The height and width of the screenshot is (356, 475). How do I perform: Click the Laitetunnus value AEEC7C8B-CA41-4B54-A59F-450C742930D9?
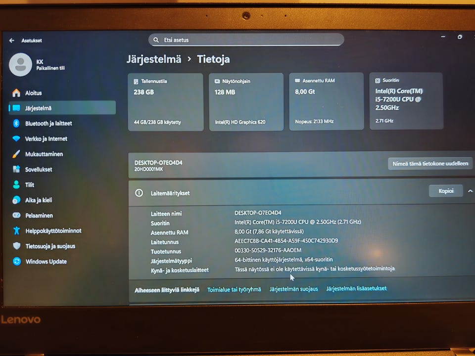[286, 241]
